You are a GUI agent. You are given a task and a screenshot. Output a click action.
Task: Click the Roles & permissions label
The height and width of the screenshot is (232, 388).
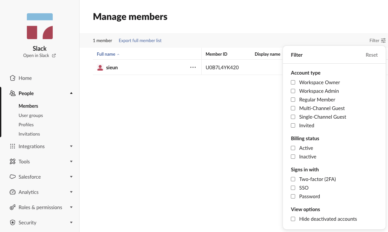click(40, 207)
